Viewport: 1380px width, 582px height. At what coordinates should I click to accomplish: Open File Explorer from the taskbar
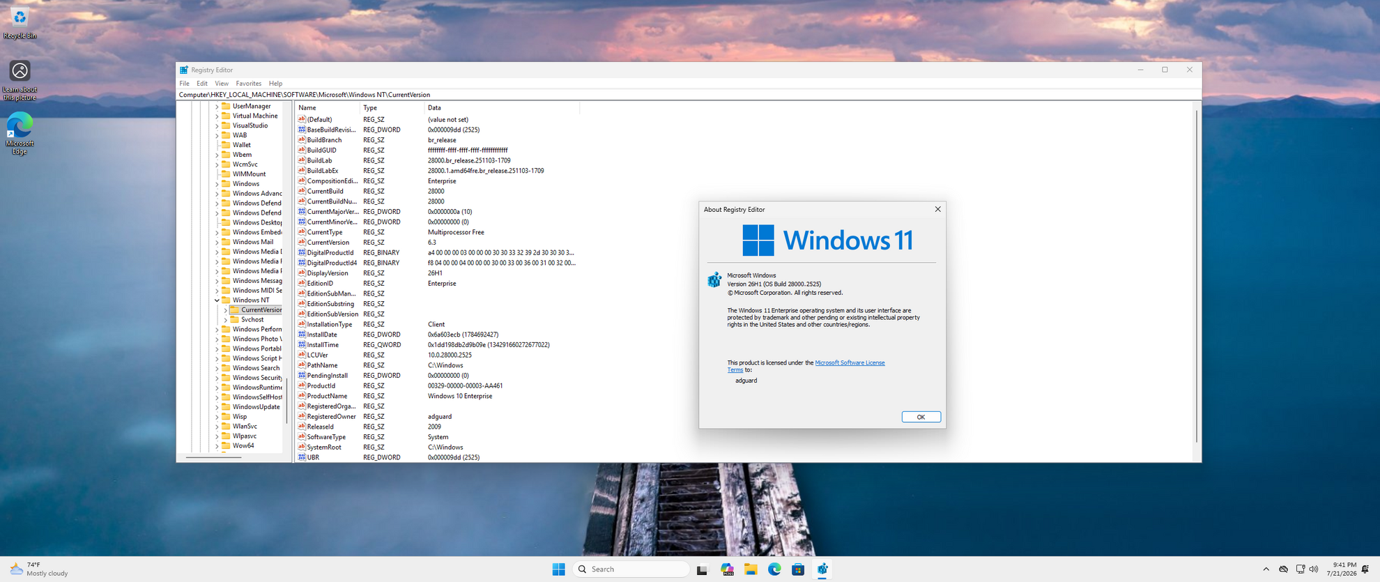click(751, 569)
